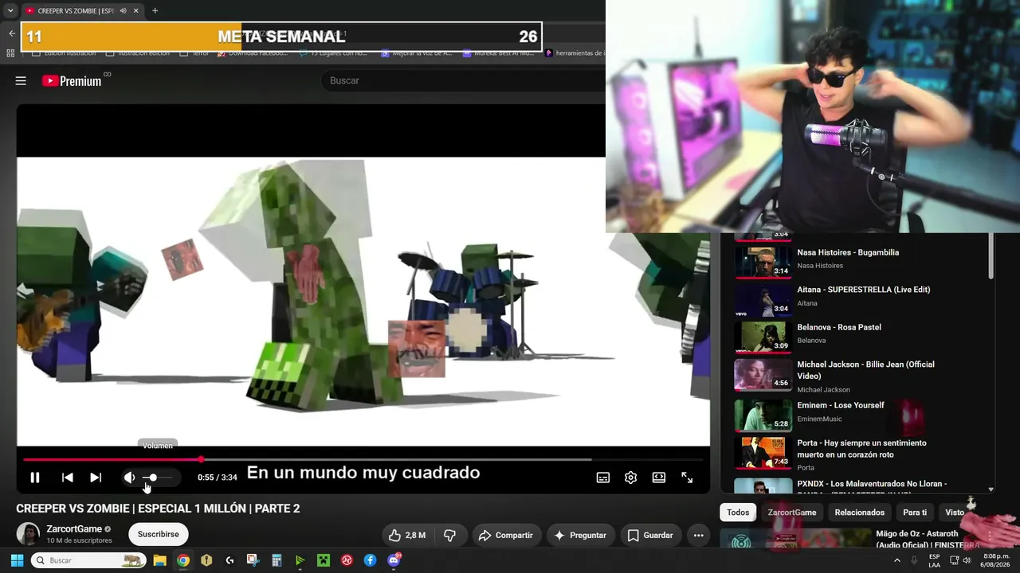Subscribe to ZarcortGame with Suscribirse
Screen dimensions: 1020x573
[159, 534]
